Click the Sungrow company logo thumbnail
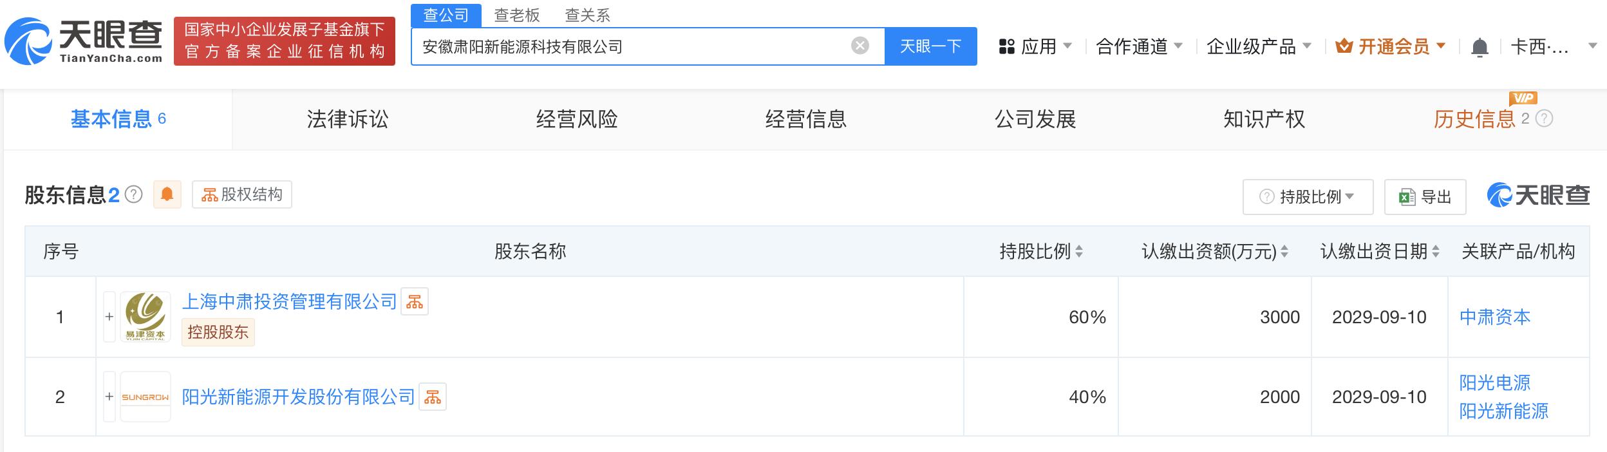Viewport: 1607px width, 452px height. [146, 397]
